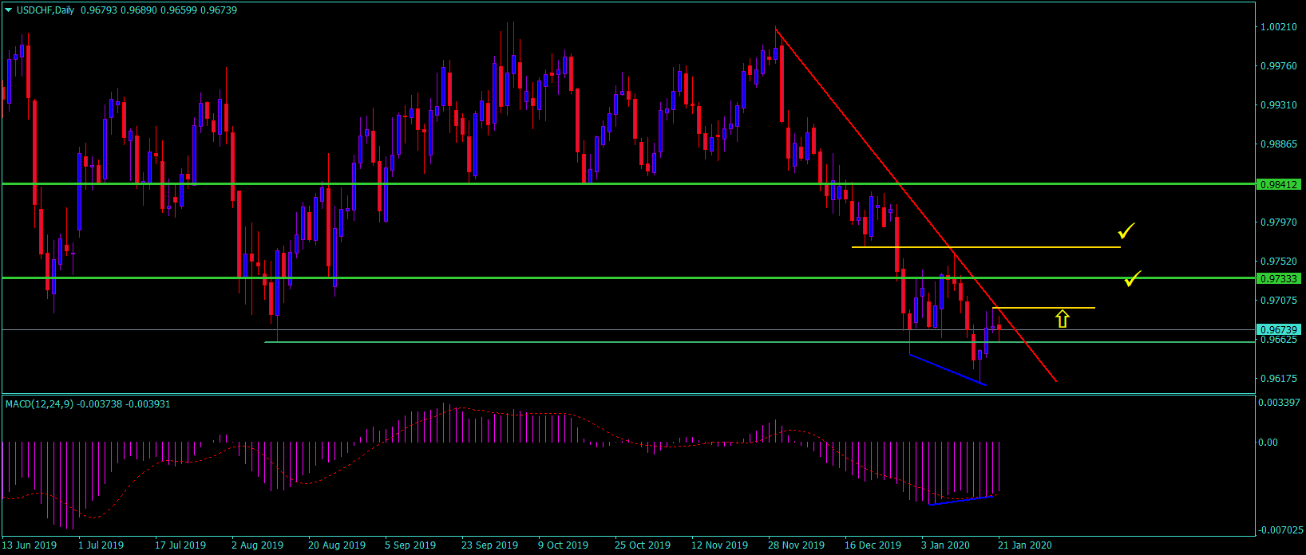Viewport: 1306px width, 555px height.
Task: Click the 3 Jan 2020 date label
Action: click(x=946, y=545)
